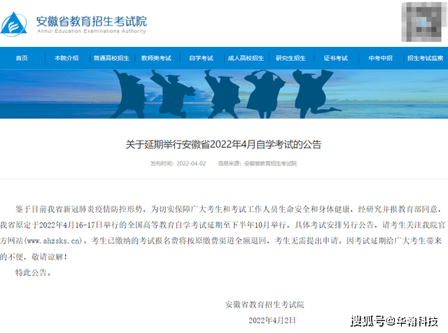The image size is (448, 333).
Task: Open 研究生招生 navigation item
Action: 290,58
